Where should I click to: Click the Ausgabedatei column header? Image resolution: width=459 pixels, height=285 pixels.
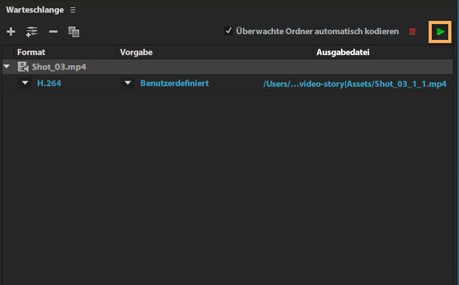tap(343, 52)
